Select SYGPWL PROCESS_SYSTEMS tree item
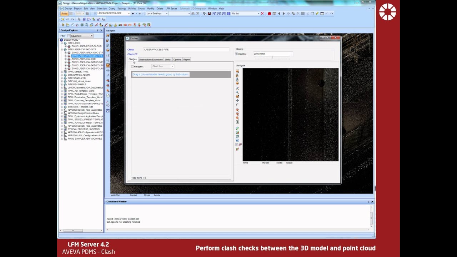Image resolution: width=457 pixels, height=257 pixels. tap(84, 129)
